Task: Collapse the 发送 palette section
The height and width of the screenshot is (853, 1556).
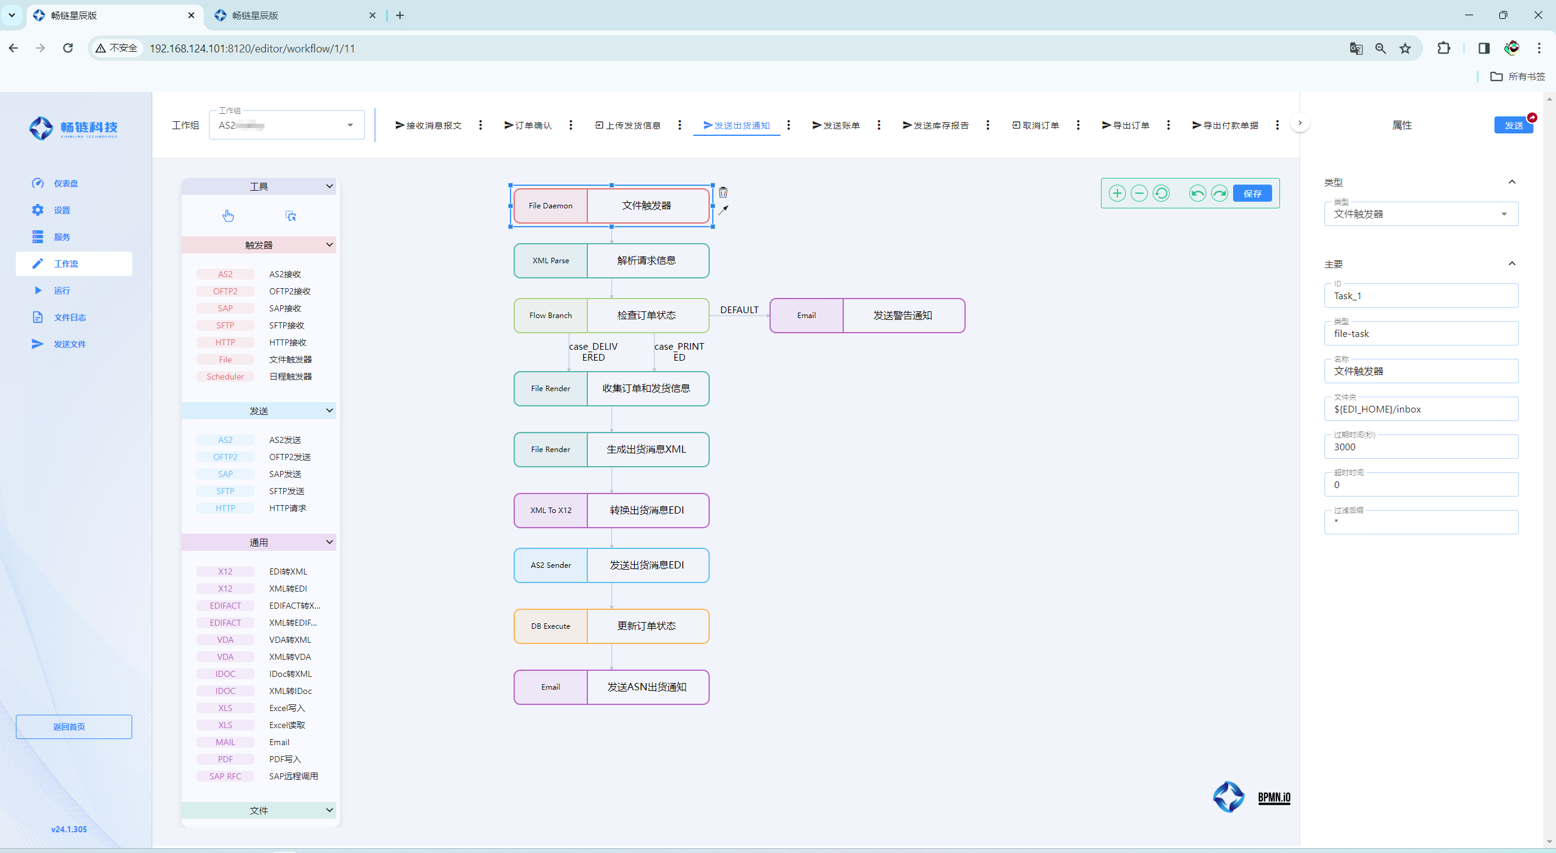Action: point(330,411)
